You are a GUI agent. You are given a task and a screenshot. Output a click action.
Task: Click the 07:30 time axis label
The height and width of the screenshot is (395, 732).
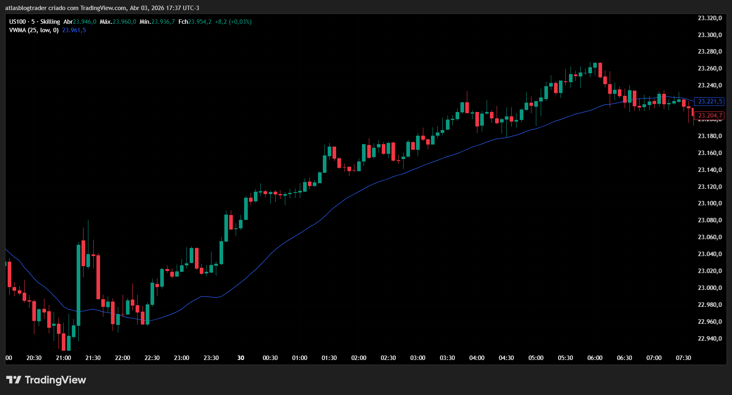[683, 358]
